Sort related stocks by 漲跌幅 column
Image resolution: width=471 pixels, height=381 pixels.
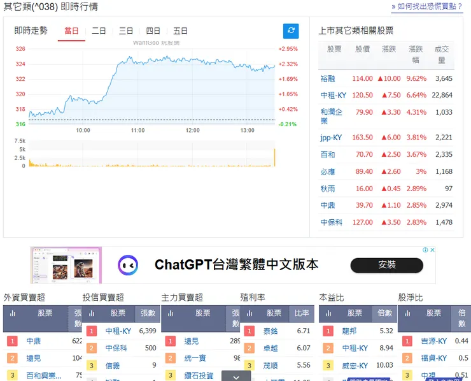[416, 54]
